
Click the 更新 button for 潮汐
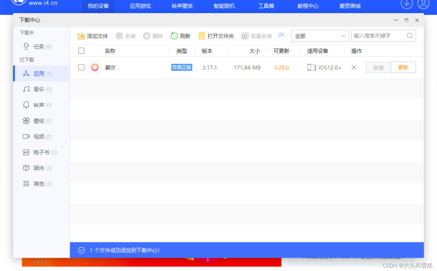403,68
